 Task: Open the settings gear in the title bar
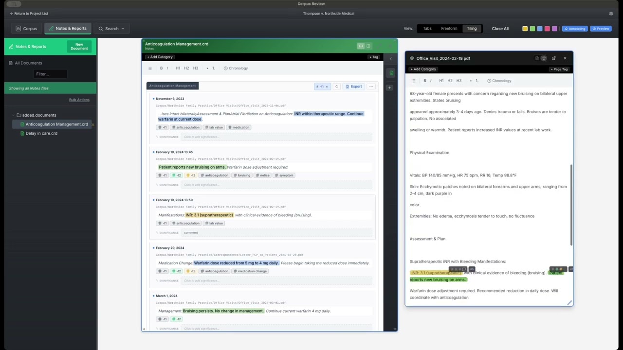tap(611, 14)
